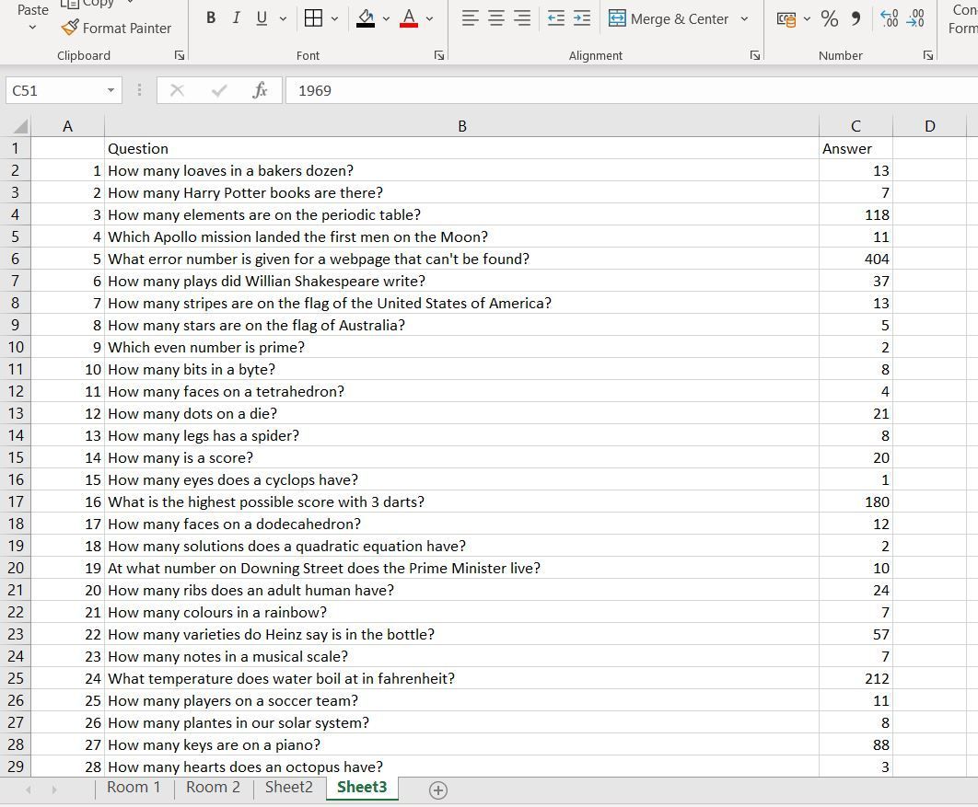The height and width of the screenshot is (807, 978).
Task: Open the Borders dropdown arrow
Action: pyautogui.click(x=333, y=18)
